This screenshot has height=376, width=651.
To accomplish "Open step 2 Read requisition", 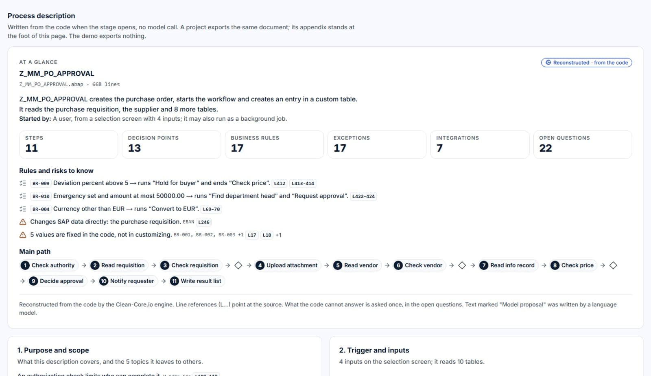I will click(119, 265).
